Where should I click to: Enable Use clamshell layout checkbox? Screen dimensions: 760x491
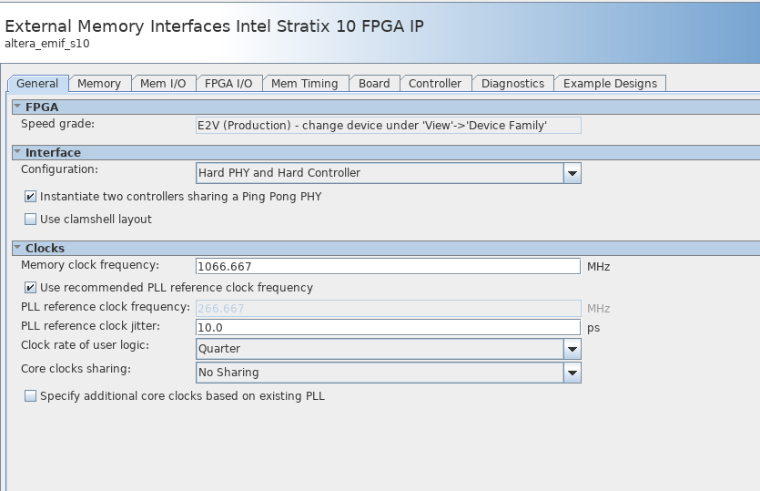point(31,220)
